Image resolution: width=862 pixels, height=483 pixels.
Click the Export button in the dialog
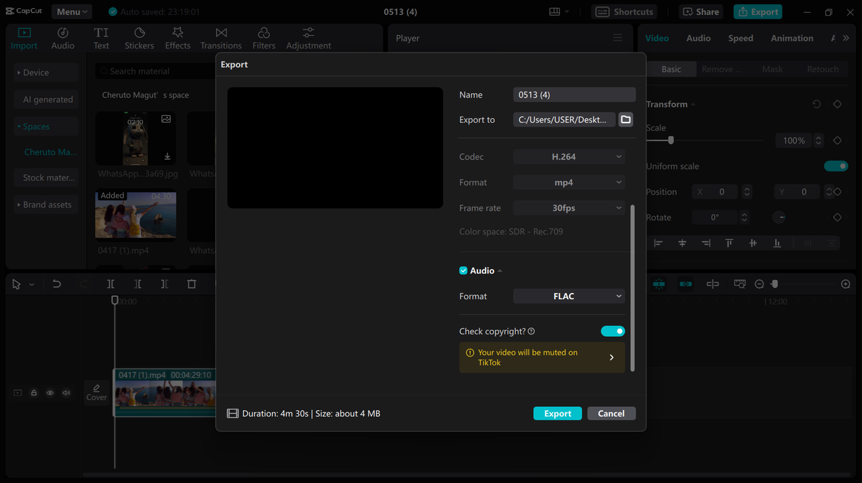(x=558, y=414)
